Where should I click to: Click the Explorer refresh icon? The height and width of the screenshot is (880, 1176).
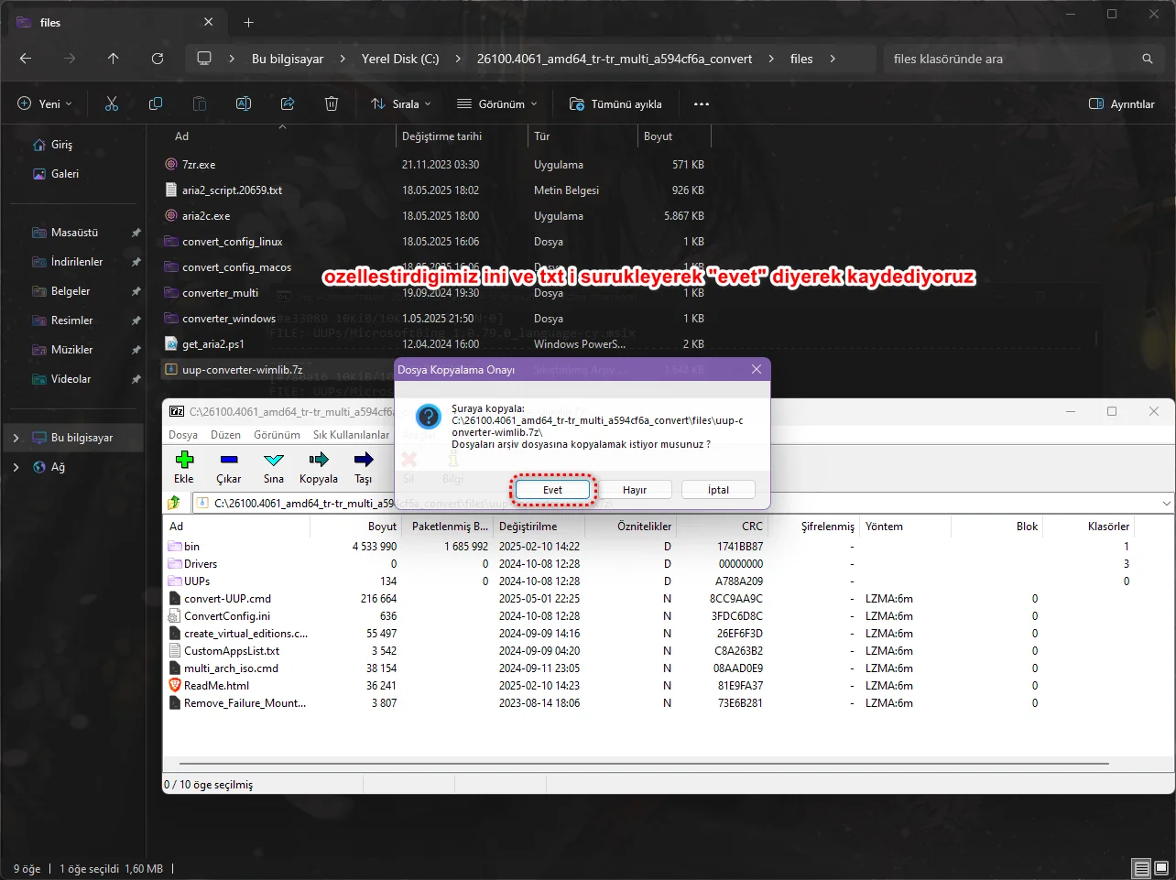coord(158,59)
